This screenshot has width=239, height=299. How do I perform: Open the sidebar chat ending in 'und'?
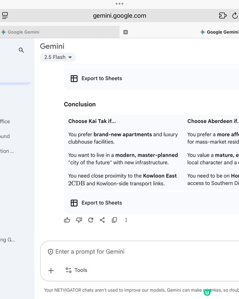(x=5, y=136)
